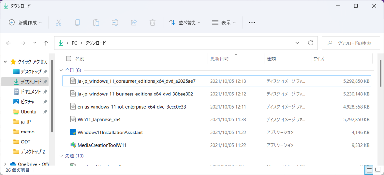This screenshot has width=384, height=175.
Task: Open the three-dot more options menu
Action: 252,23
